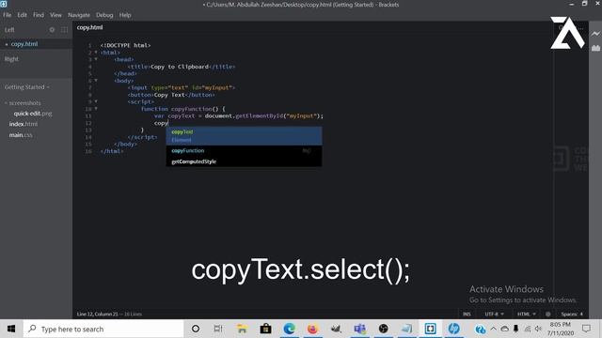Screen dimensions: 602x338
Task: Open the Live Preview lightning icon
Action: pyautogui.click(x=595, y=34)
